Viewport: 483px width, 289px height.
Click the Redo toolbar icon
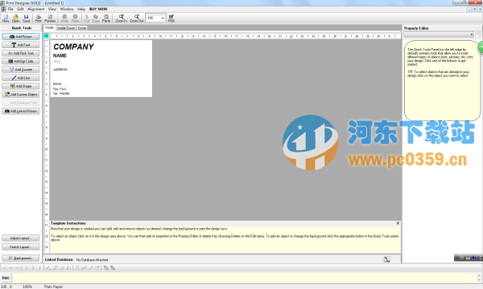pyautogui.click(x=76, y=18)
